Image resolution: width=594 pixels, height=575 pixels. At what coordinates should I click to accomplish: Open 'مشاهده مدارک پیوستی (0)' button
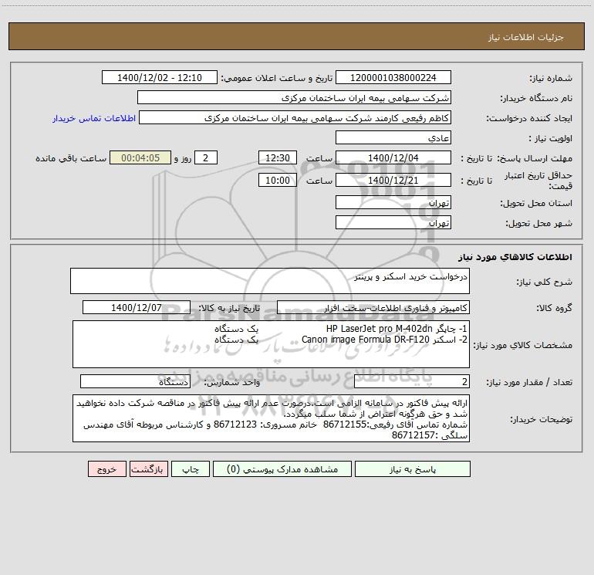(x=282, y=469)
